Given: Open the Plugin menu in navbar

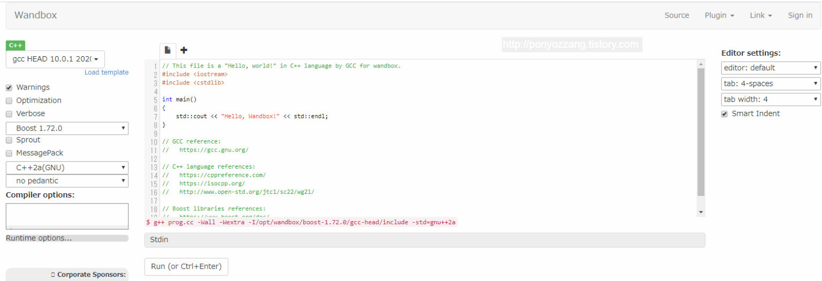Looking at the screenshot, I should (719, 16).
